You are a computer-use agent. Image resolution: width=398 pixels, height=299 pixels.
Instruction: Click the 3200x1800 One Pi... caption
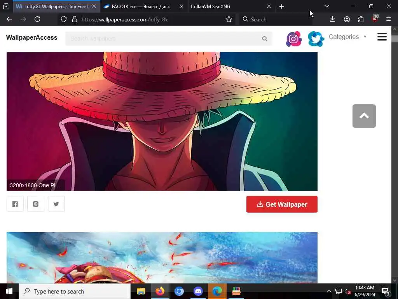(x=35, y=185)
